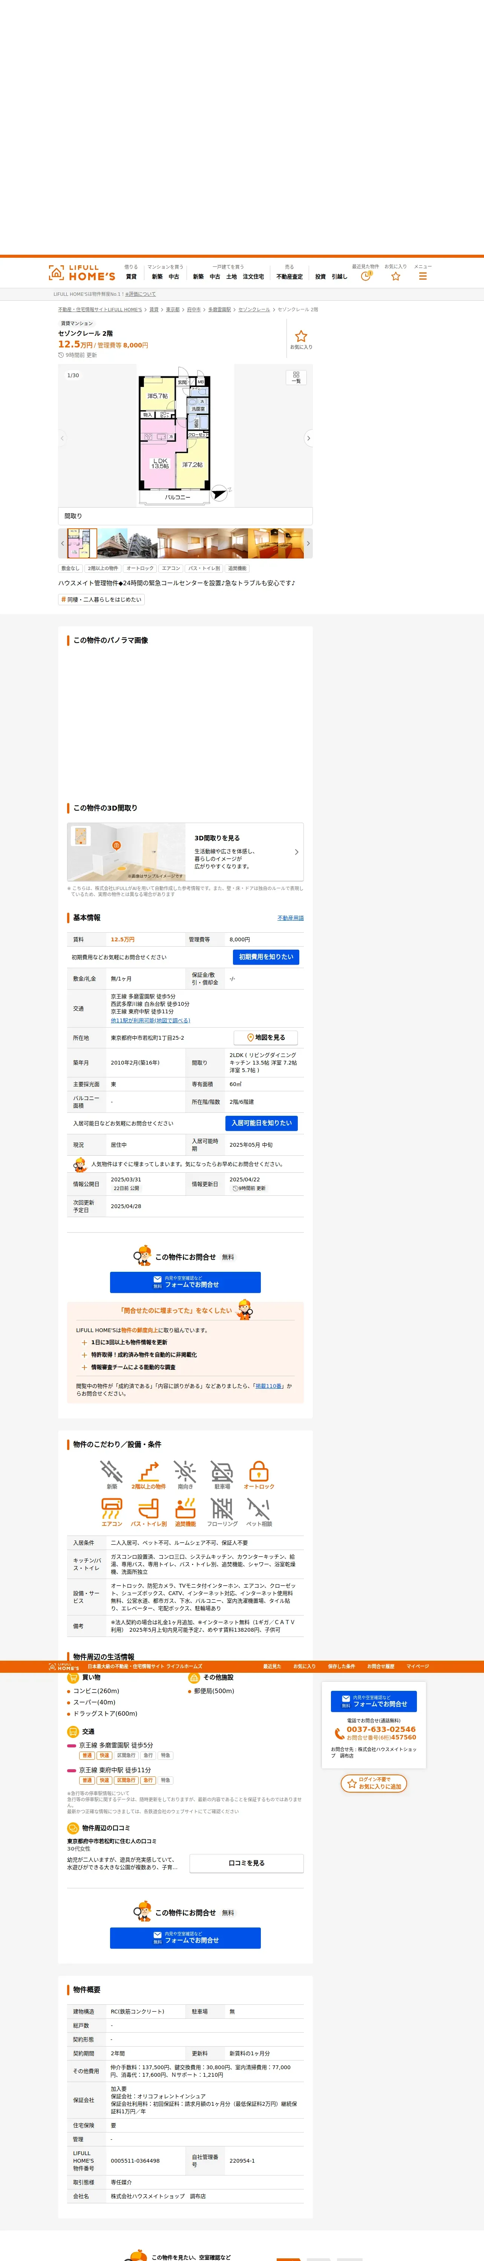The height and width of the screenshot is (2261, 484).
Task: Select the floor plan thumbnail
Action: 82,543
